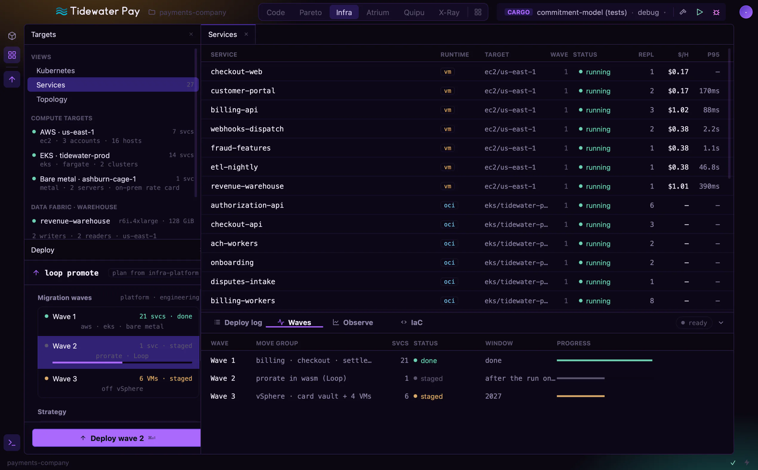Screen dimensions: 758x470
Task: Start debugging with the bug icon
Action: click(716, 12)
